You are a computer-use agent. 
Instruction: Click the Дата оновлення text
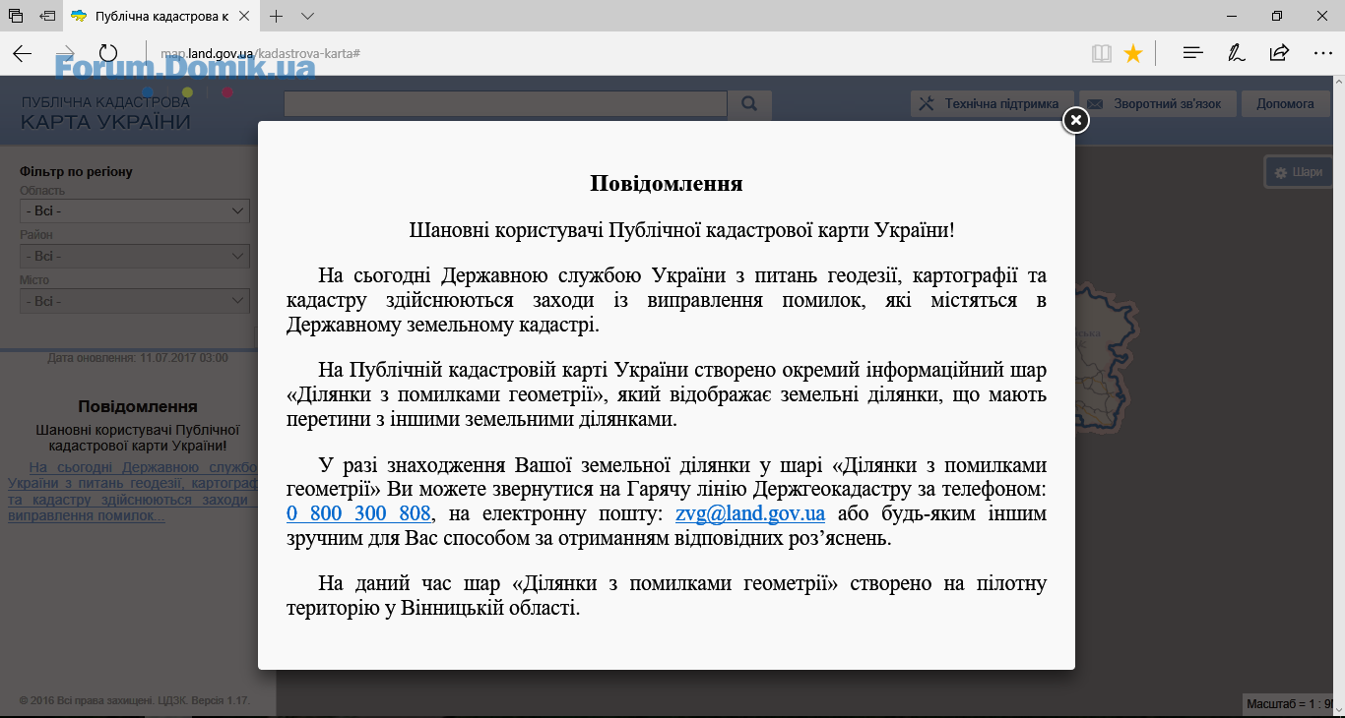[x=138, y=358]
